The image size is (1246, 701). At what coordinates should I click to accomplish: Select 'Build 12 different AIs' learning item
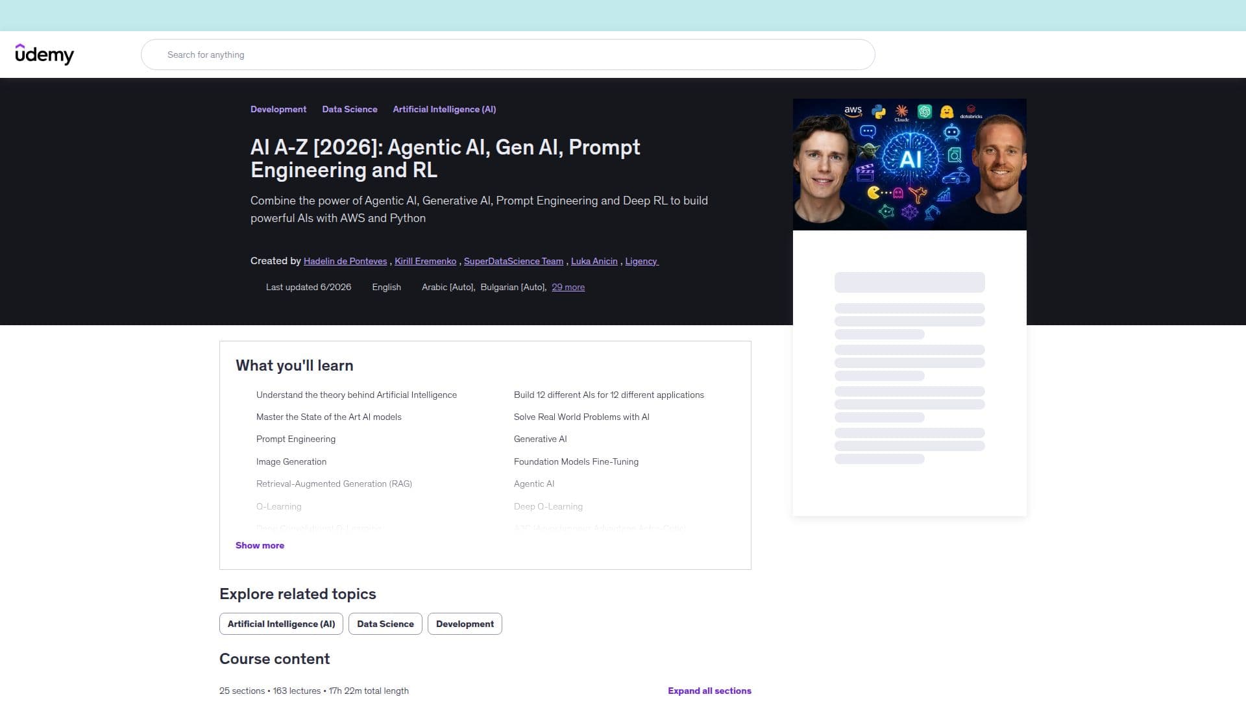[609, 395]
